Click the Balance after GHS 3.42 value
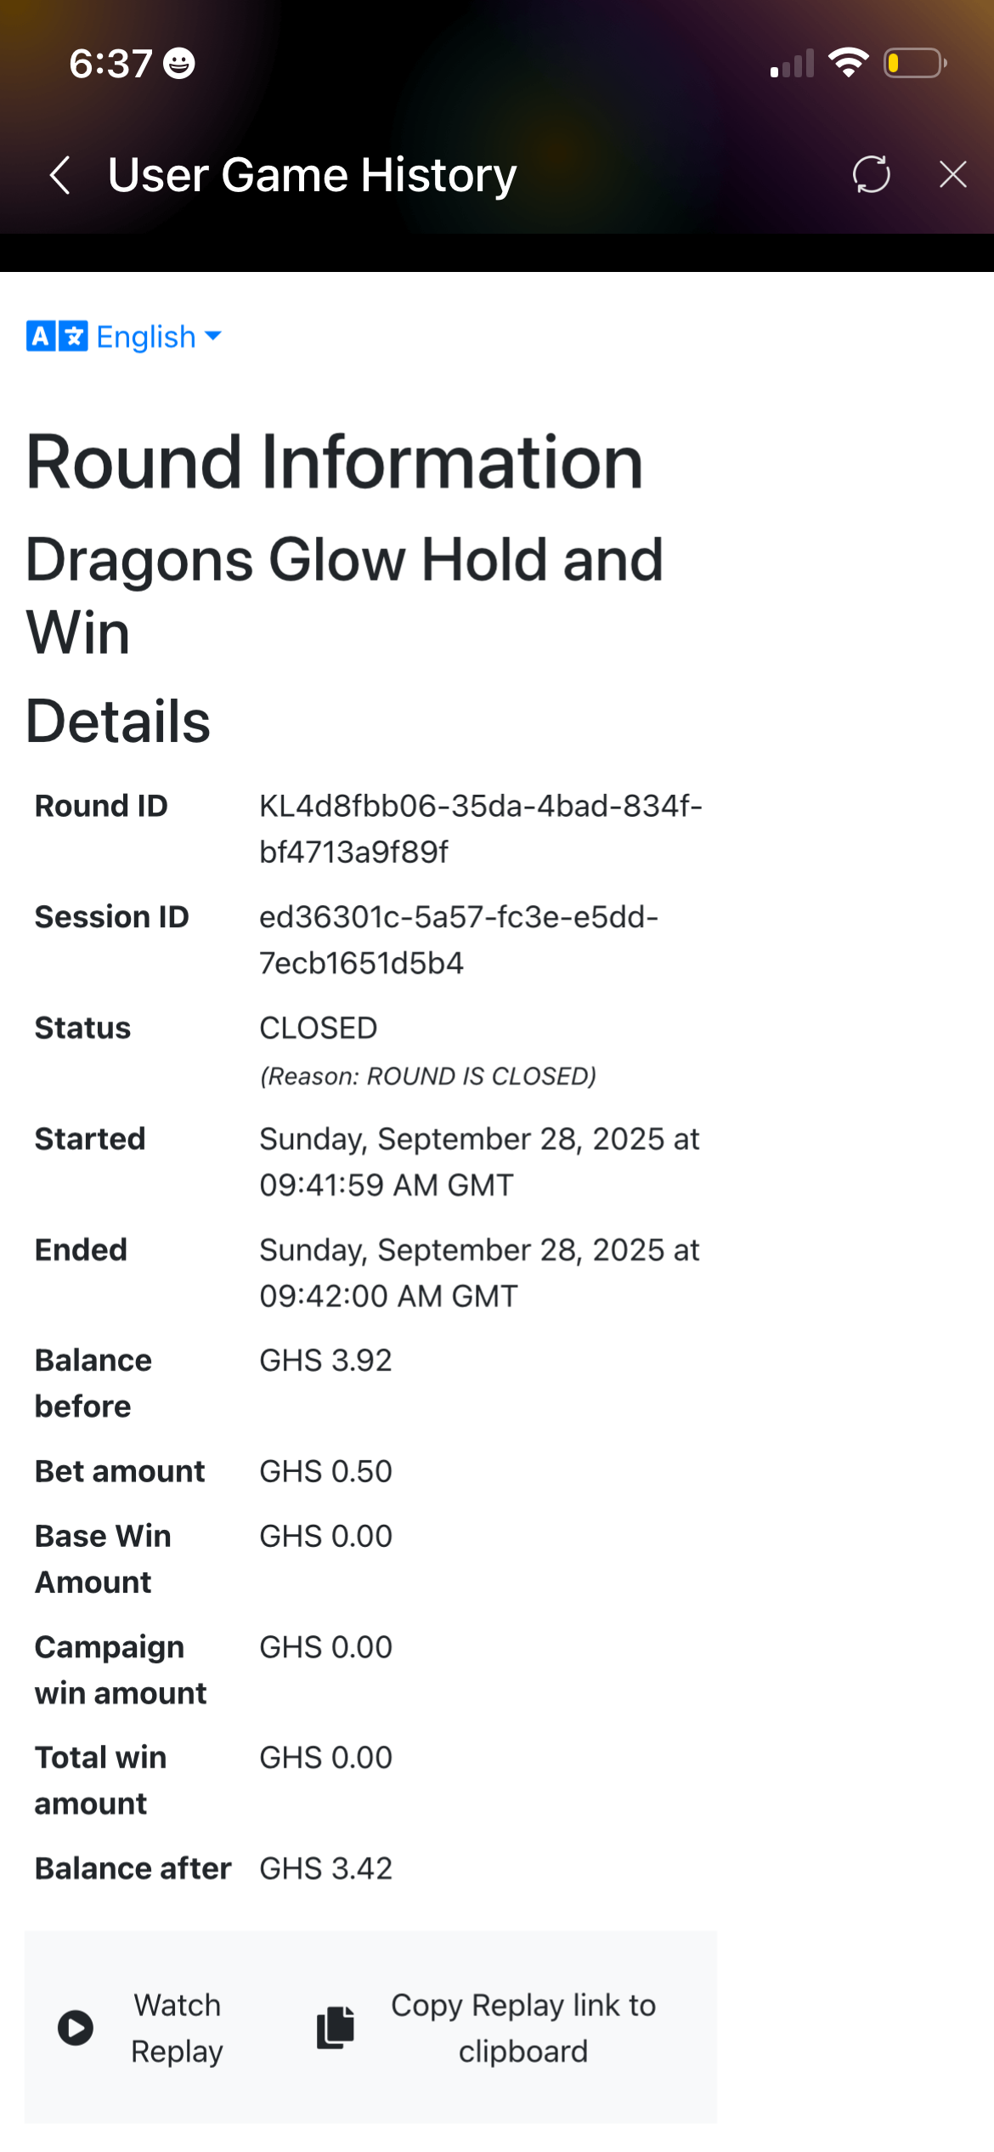The image size is (994, 2152). pyautogui.click(x=325, y=1868)
